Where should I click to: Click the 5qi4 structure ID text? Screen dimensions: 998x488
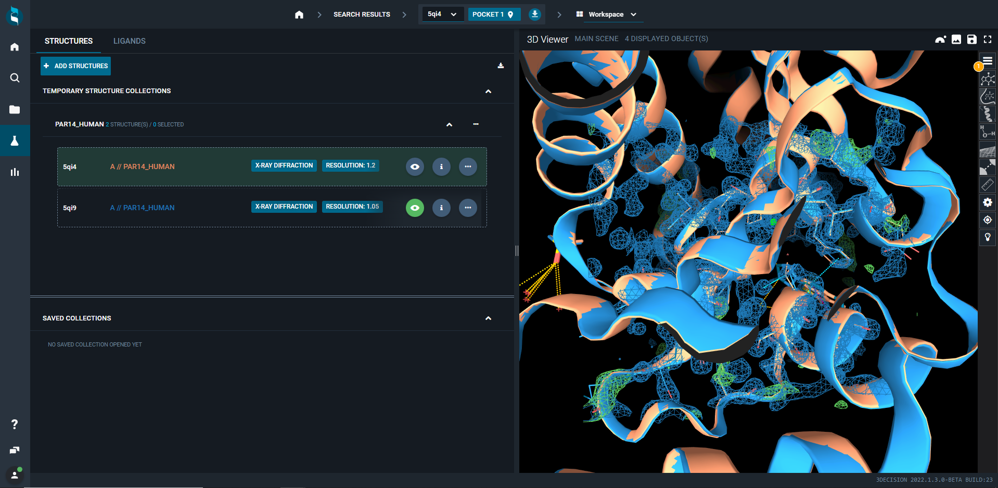click(70, 167)
